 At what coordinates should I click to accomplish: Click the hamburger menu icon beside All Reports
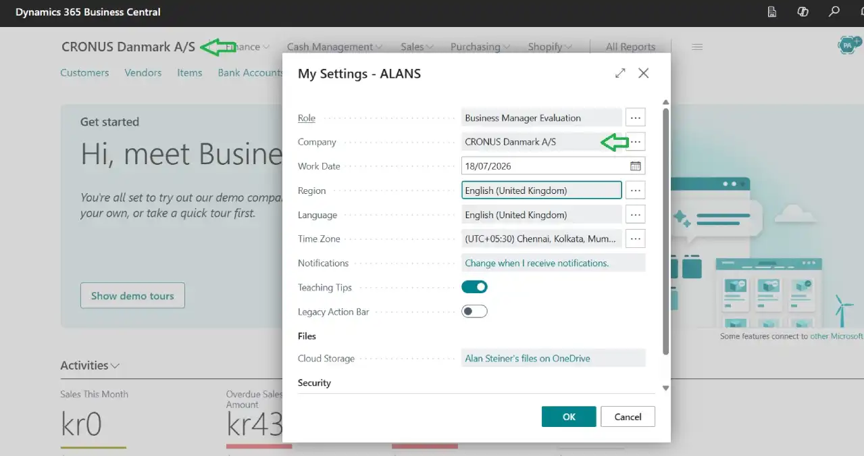coord(697,47)
